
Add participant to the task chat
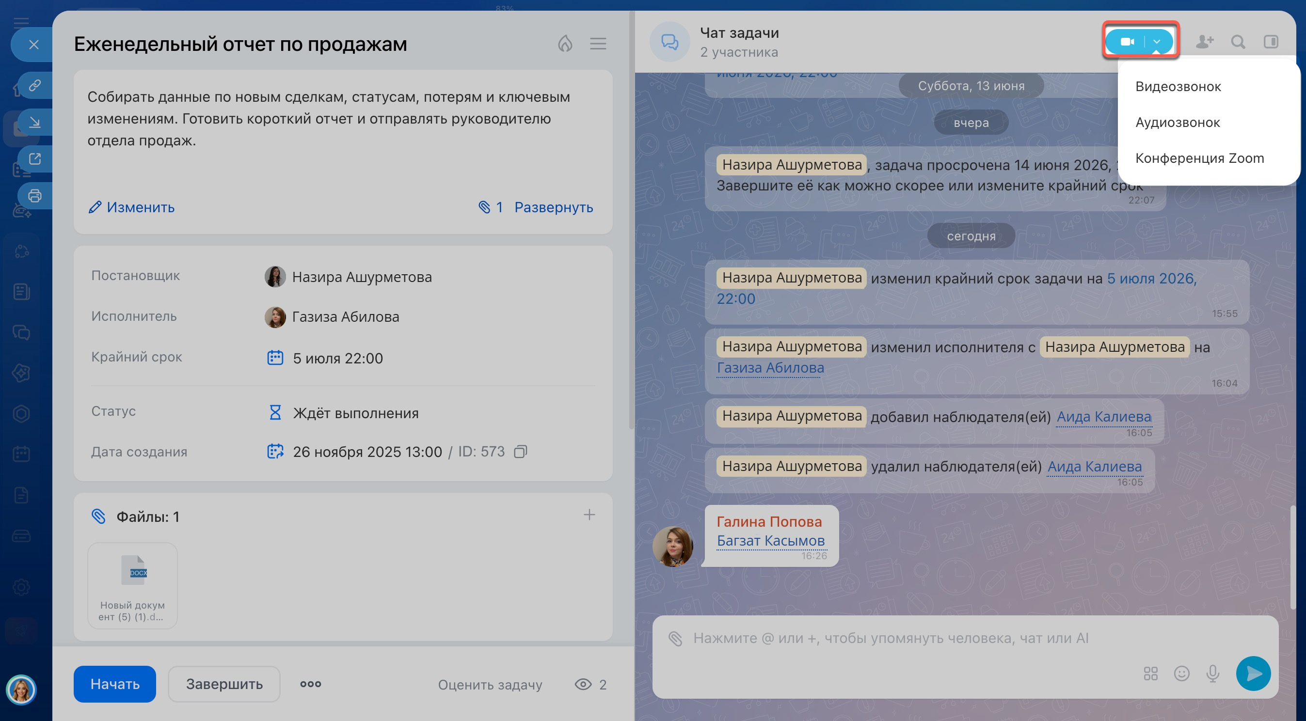[1204, 42]
